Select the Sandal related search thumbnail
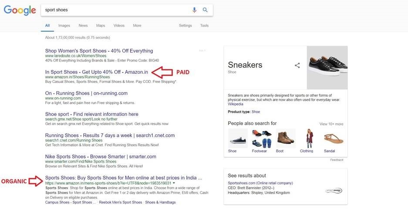The image size is (408, 211). pyautogui.click(x=334, y=138)
